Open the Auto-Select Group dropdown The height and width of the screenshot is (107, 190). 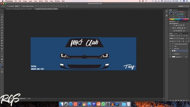[17, 6]
